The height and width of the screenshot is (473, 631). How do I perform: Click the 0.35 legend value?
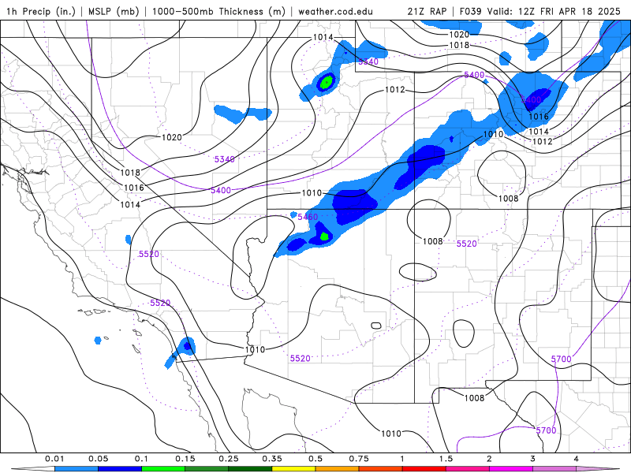(272, 459)
